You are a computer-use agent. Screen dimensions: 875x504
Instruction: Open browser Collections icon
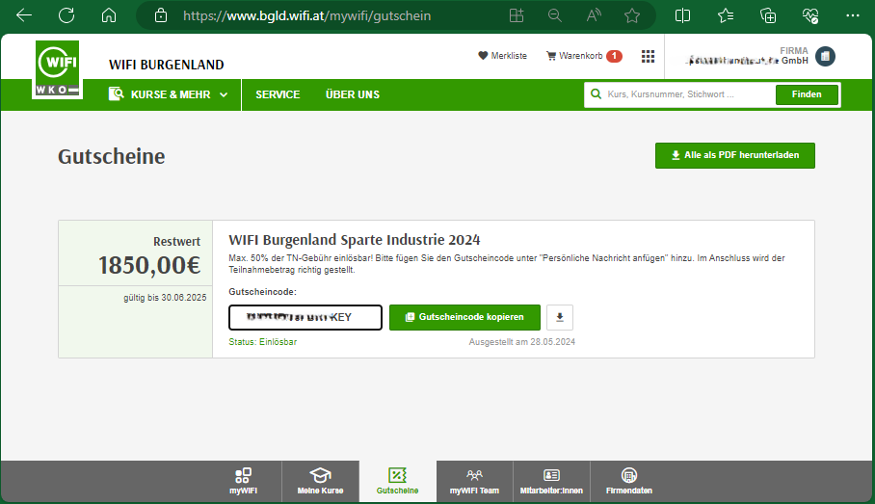[768, 15]
